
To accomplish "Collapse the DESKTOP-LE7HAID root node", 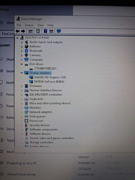I will tap(17, 38).
